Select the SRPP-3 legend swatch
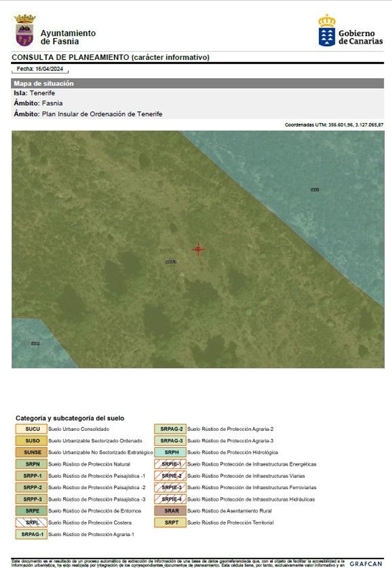The image size is (392, 568). pyautogui.click(x=31, y=499)
